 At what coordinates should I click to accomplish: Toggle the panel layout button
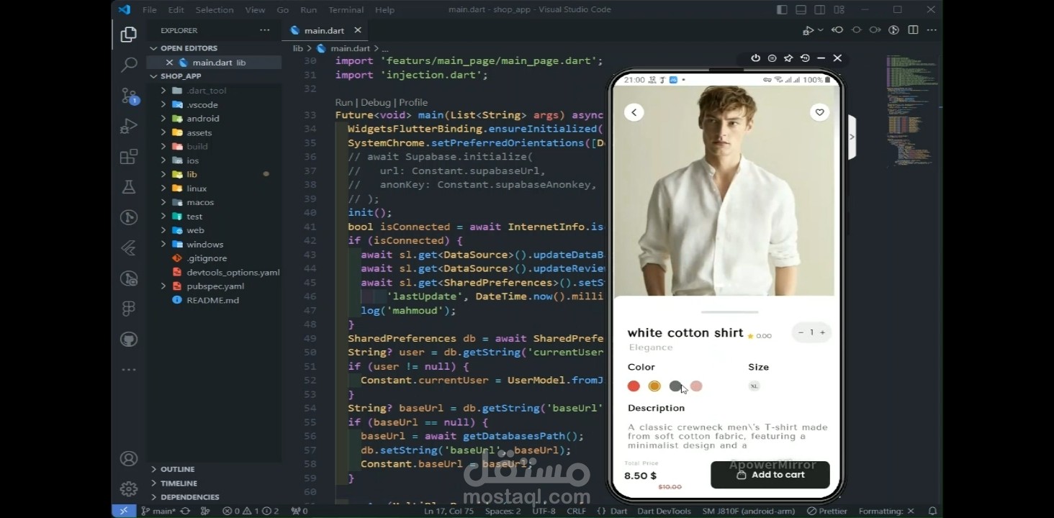[801, 9]
